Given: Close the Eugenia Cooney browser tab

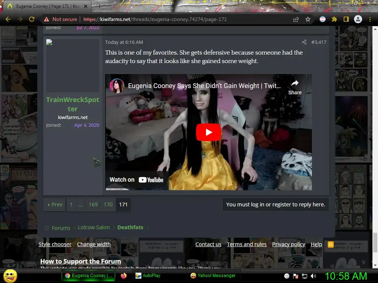Looking at the screenshot, I should [86, 6].
